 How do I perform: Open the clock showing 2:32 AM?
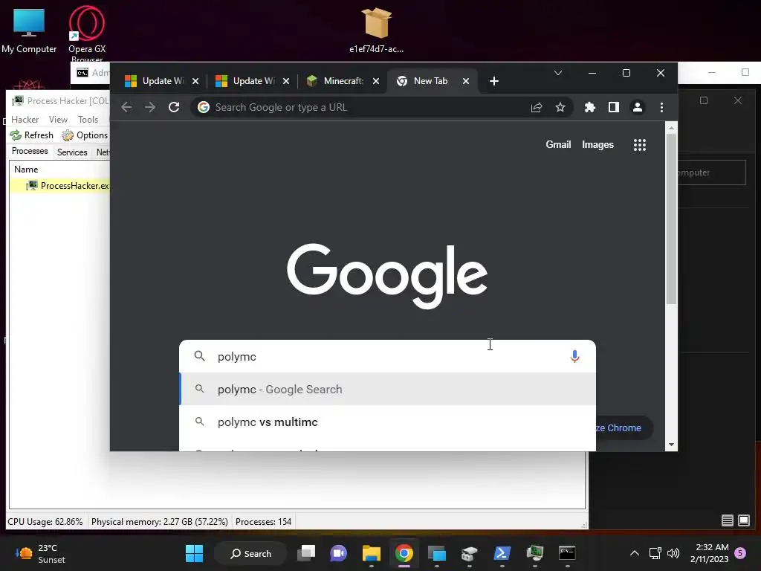(709, 553)
